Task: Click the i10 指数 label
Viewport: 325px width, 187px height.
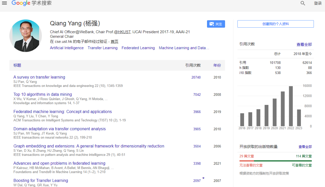Action: (x=246, y=73)
